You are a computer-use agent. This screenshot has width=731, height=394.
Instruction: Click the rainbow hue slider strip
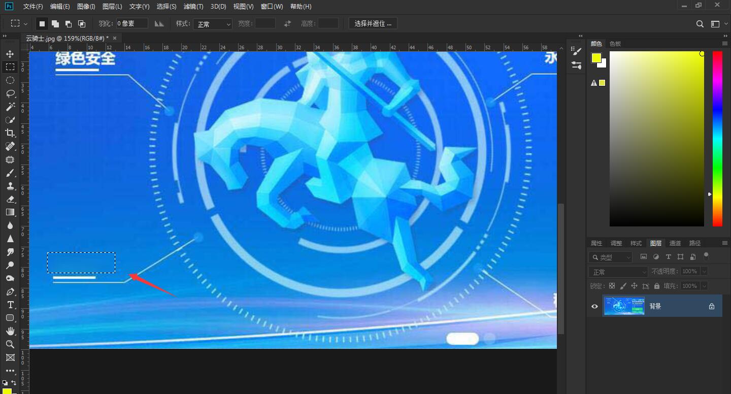[717, 139]
